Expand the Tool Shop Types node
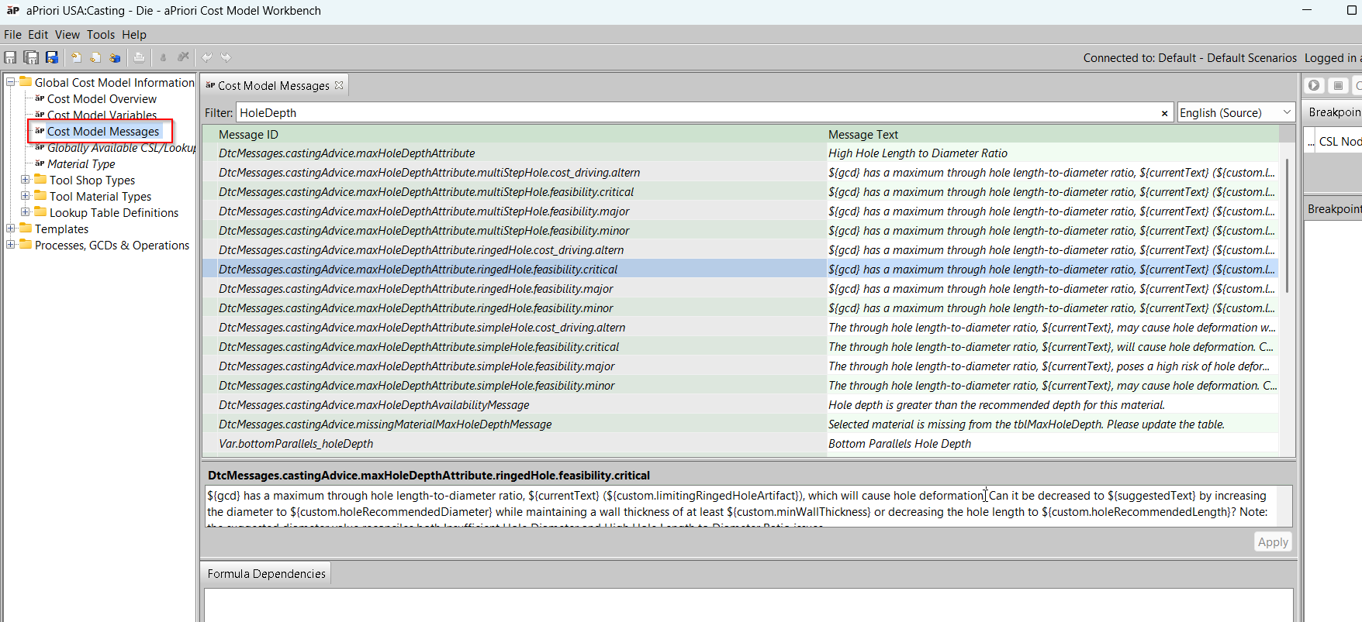 (26, 180)
